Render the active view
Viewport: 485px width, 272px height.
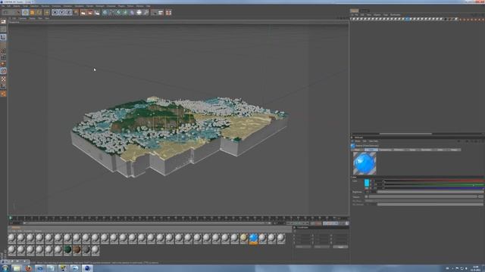pos(83,12)
